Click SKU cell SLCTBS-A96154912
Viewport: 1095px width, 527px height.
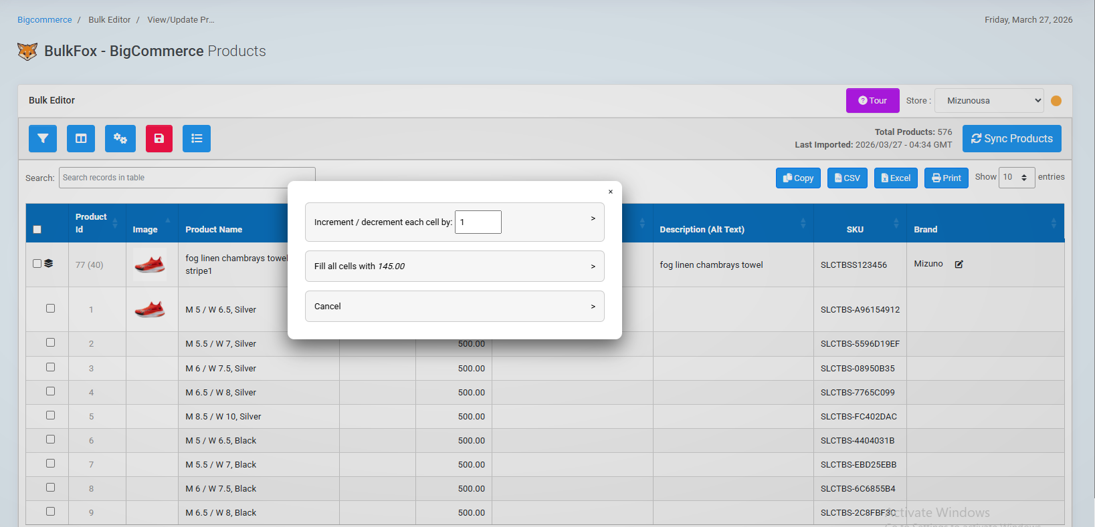860,310
